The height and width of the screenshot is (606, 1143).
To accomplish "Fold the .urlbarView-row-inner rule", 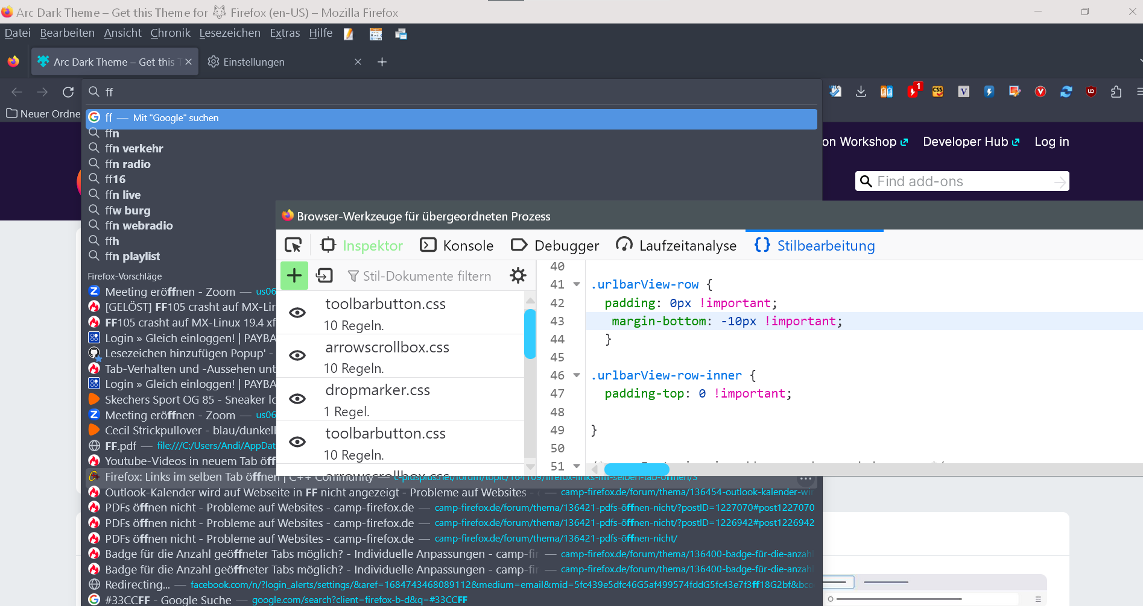I will click(x=577, y=375).
